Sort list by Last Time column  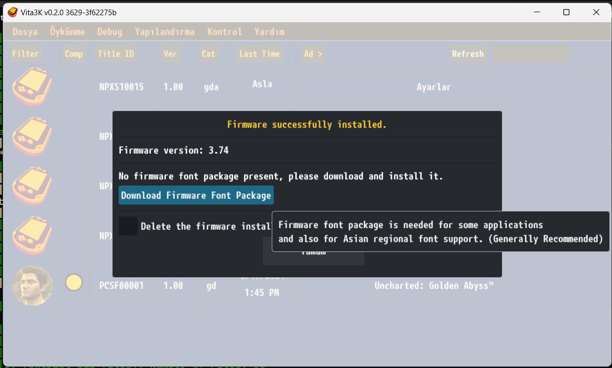259,54
